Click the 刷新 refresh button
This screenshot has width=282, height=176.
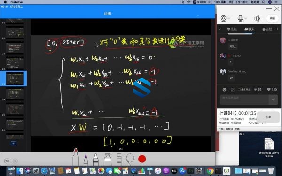click(x=272, y=18)
